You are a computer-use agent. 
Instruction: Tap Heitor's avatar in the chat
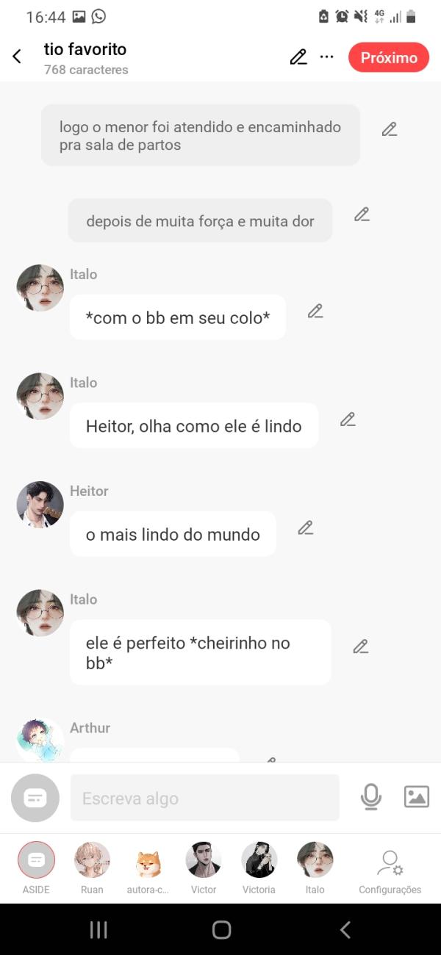click(40, 505)
